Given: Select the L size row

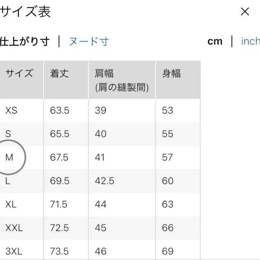Looking at the screenshot, I should click(x=8, y=181).
